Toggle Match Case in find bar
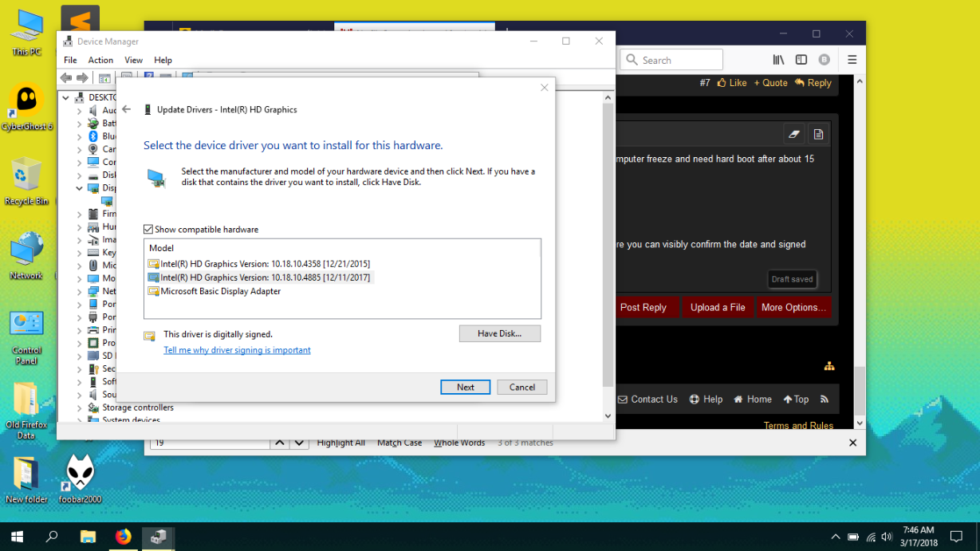This screenshot has width=980, height=551. (x=399, y=443)
